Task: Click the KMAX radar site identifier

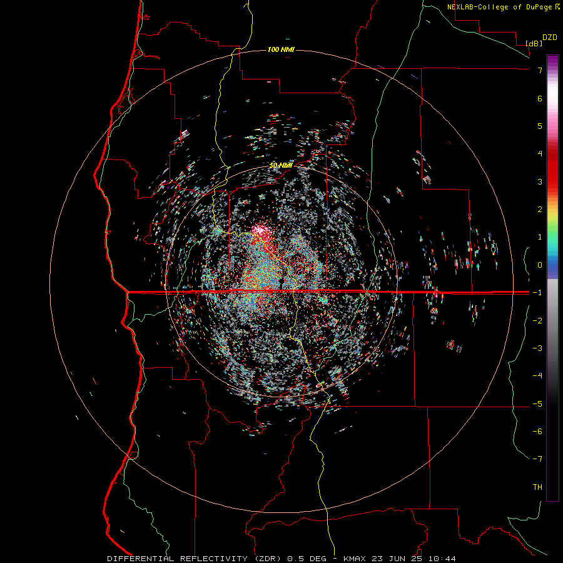Action: 354,559
